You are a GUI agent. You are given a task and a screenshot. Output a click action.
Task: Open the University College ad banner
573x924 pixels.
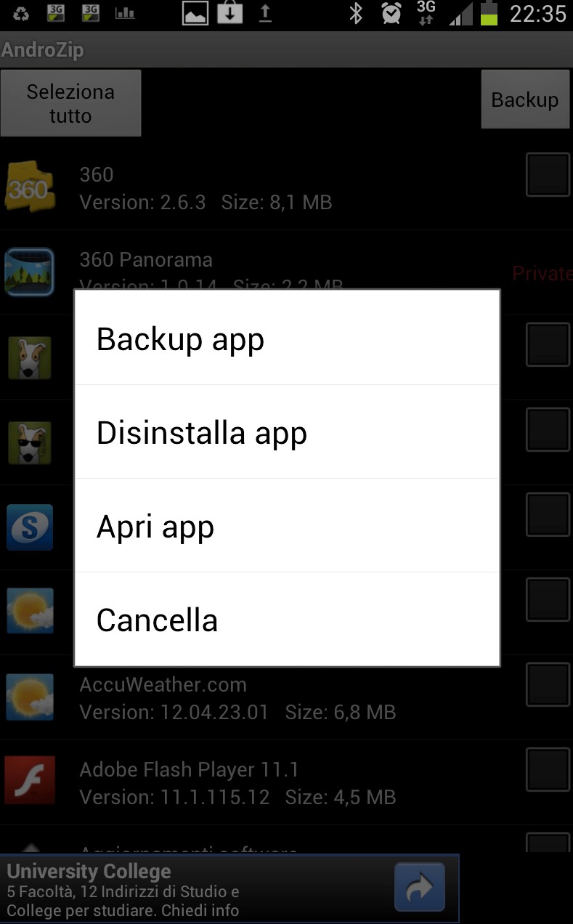click(229, 888)
